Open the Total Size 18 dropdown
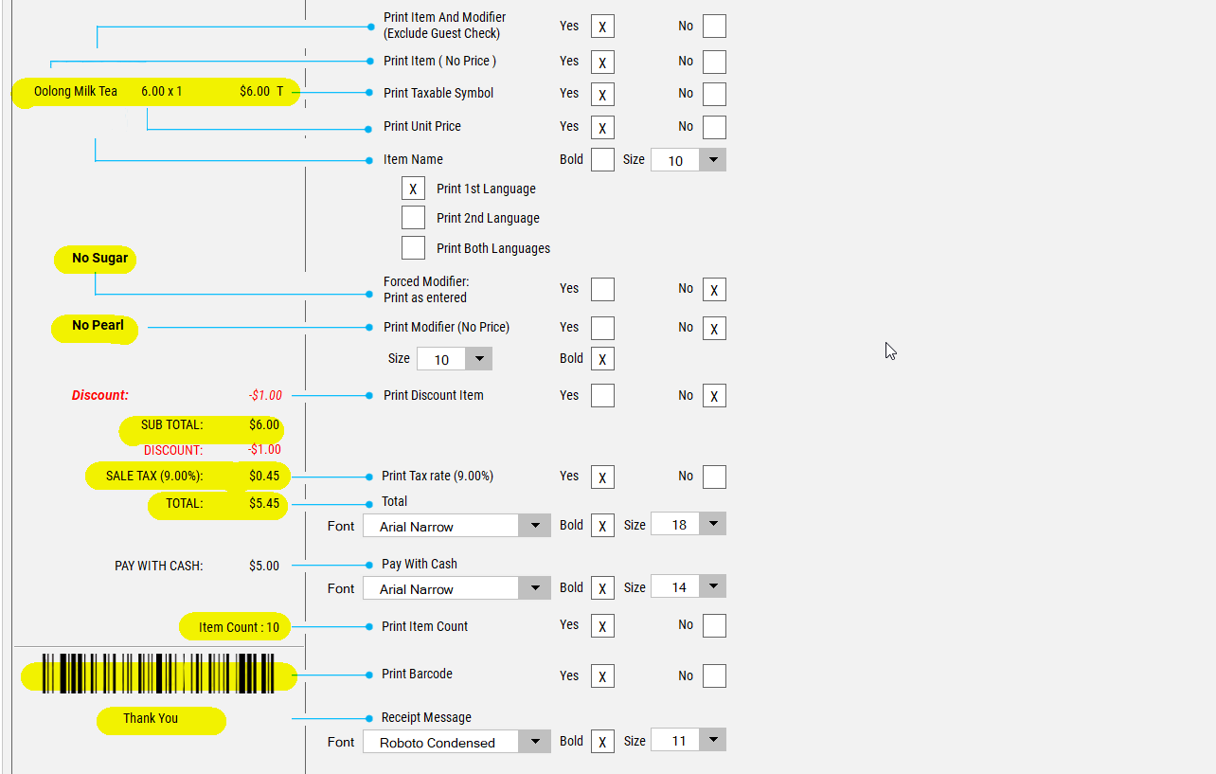The image size is (1216, 774). coord(712,525)
